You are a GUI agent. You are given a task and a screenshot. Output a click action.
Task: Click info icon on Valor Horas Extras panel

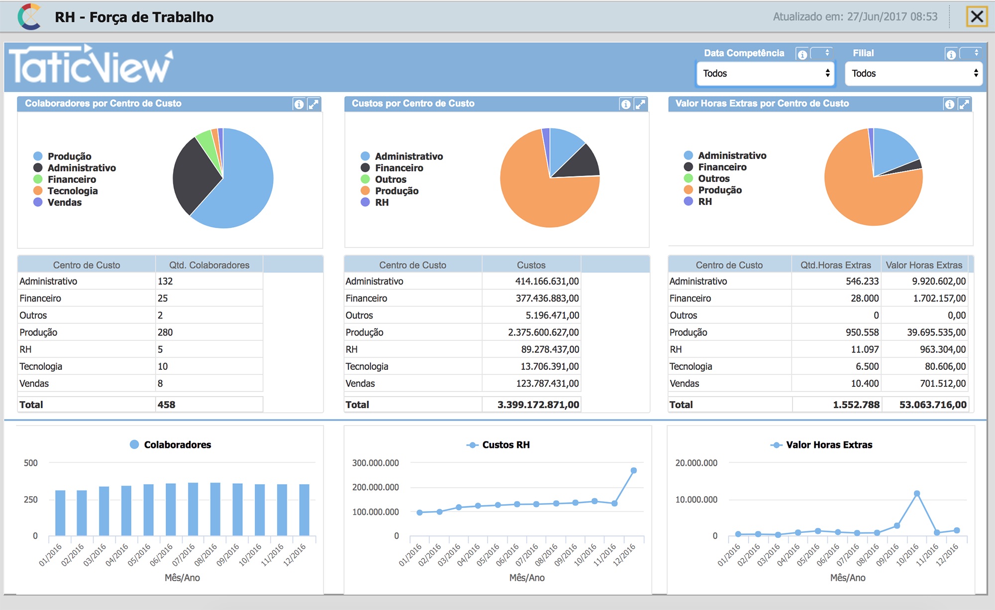point(949,104)
